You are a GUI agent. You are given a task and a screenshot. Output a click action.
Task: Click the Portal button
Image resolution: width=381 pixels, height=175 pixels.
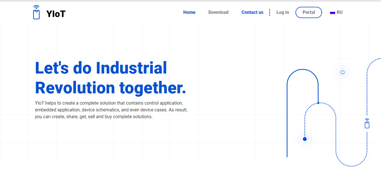pos(309,12)
